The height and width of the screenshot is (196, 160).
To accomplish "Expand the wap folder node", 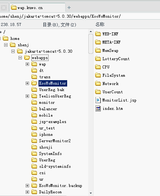I will click(x=27, y=64).
